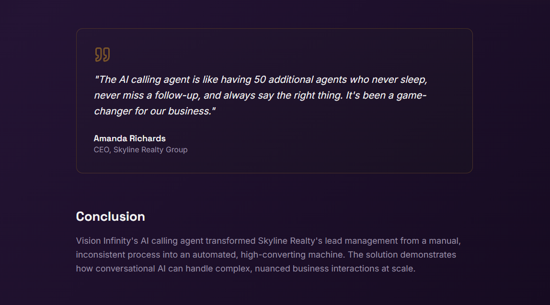
Task: Click 'game-' at end of second quote line
Action: click(412, 95)
